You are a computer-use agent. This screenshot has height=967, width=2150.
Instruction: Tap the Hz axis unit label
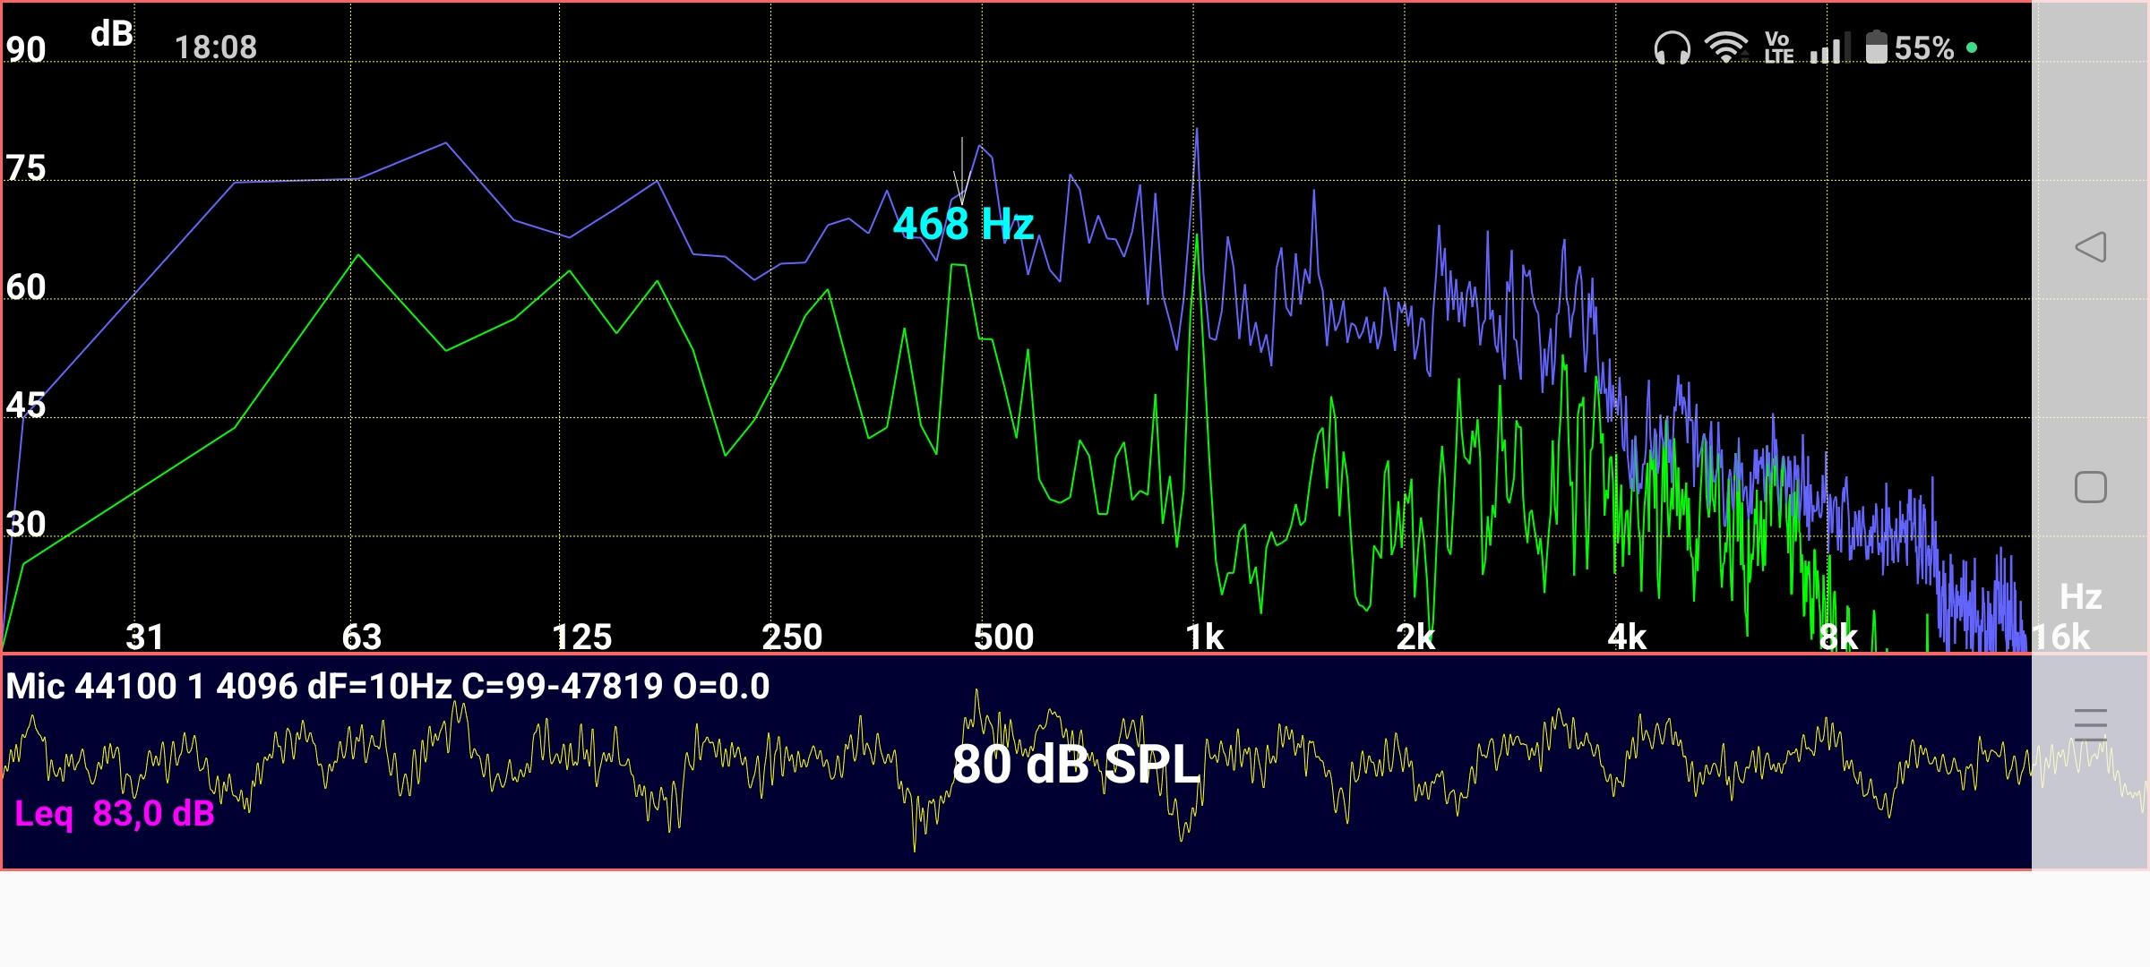(x=2080, y=596)
